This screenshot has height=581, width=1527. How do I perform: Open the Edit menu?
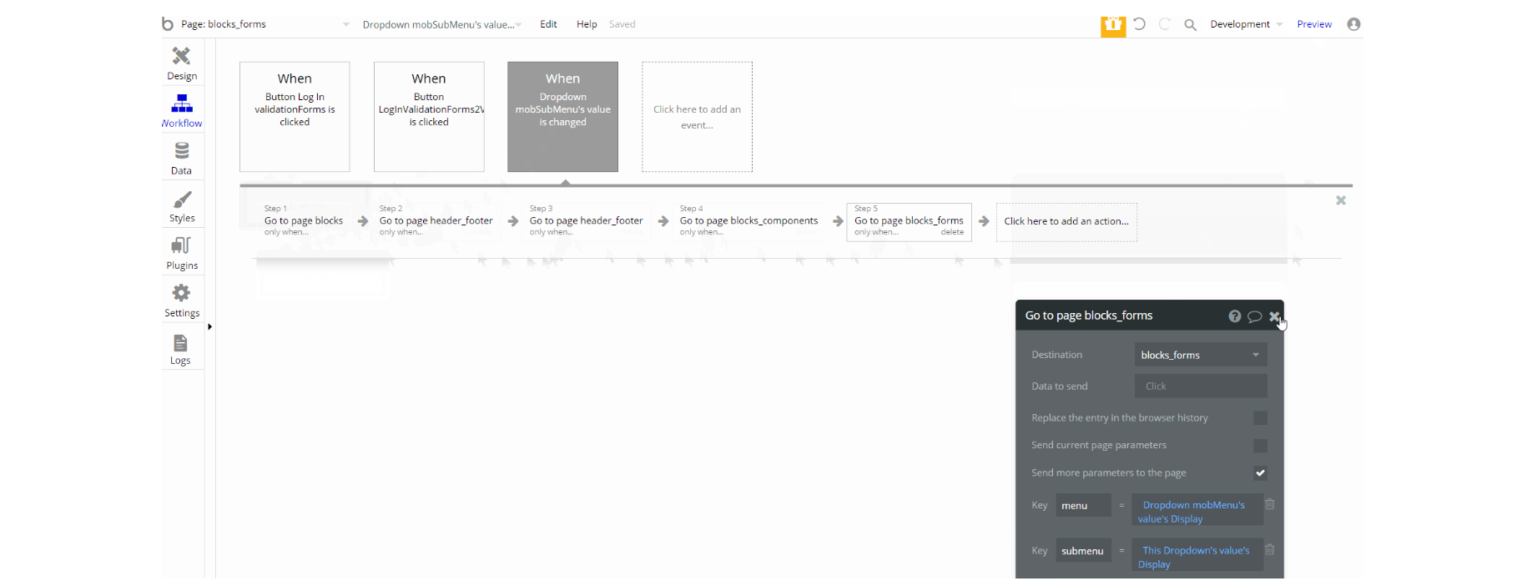tap(548, 24)
